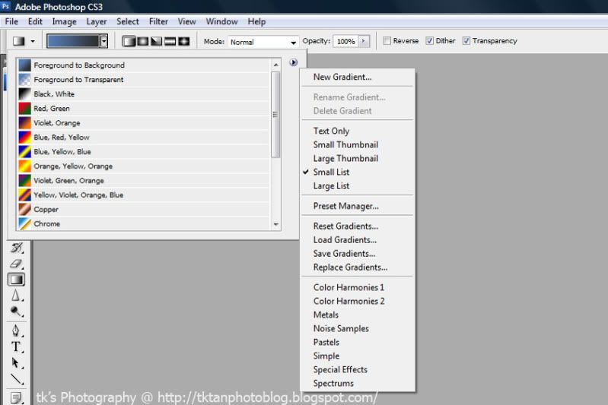Screen dimensions: 608x405
Task: Select the reflected gradient style icon
Action: point(170,41)
